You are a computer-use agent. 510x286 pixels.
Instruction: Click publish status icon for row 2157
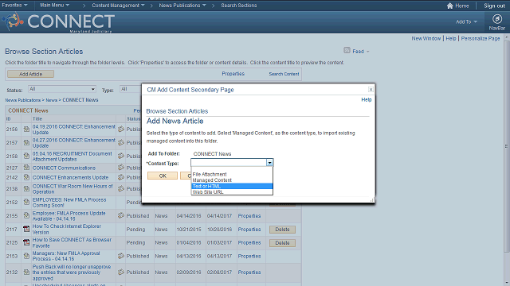click(121, 143)
